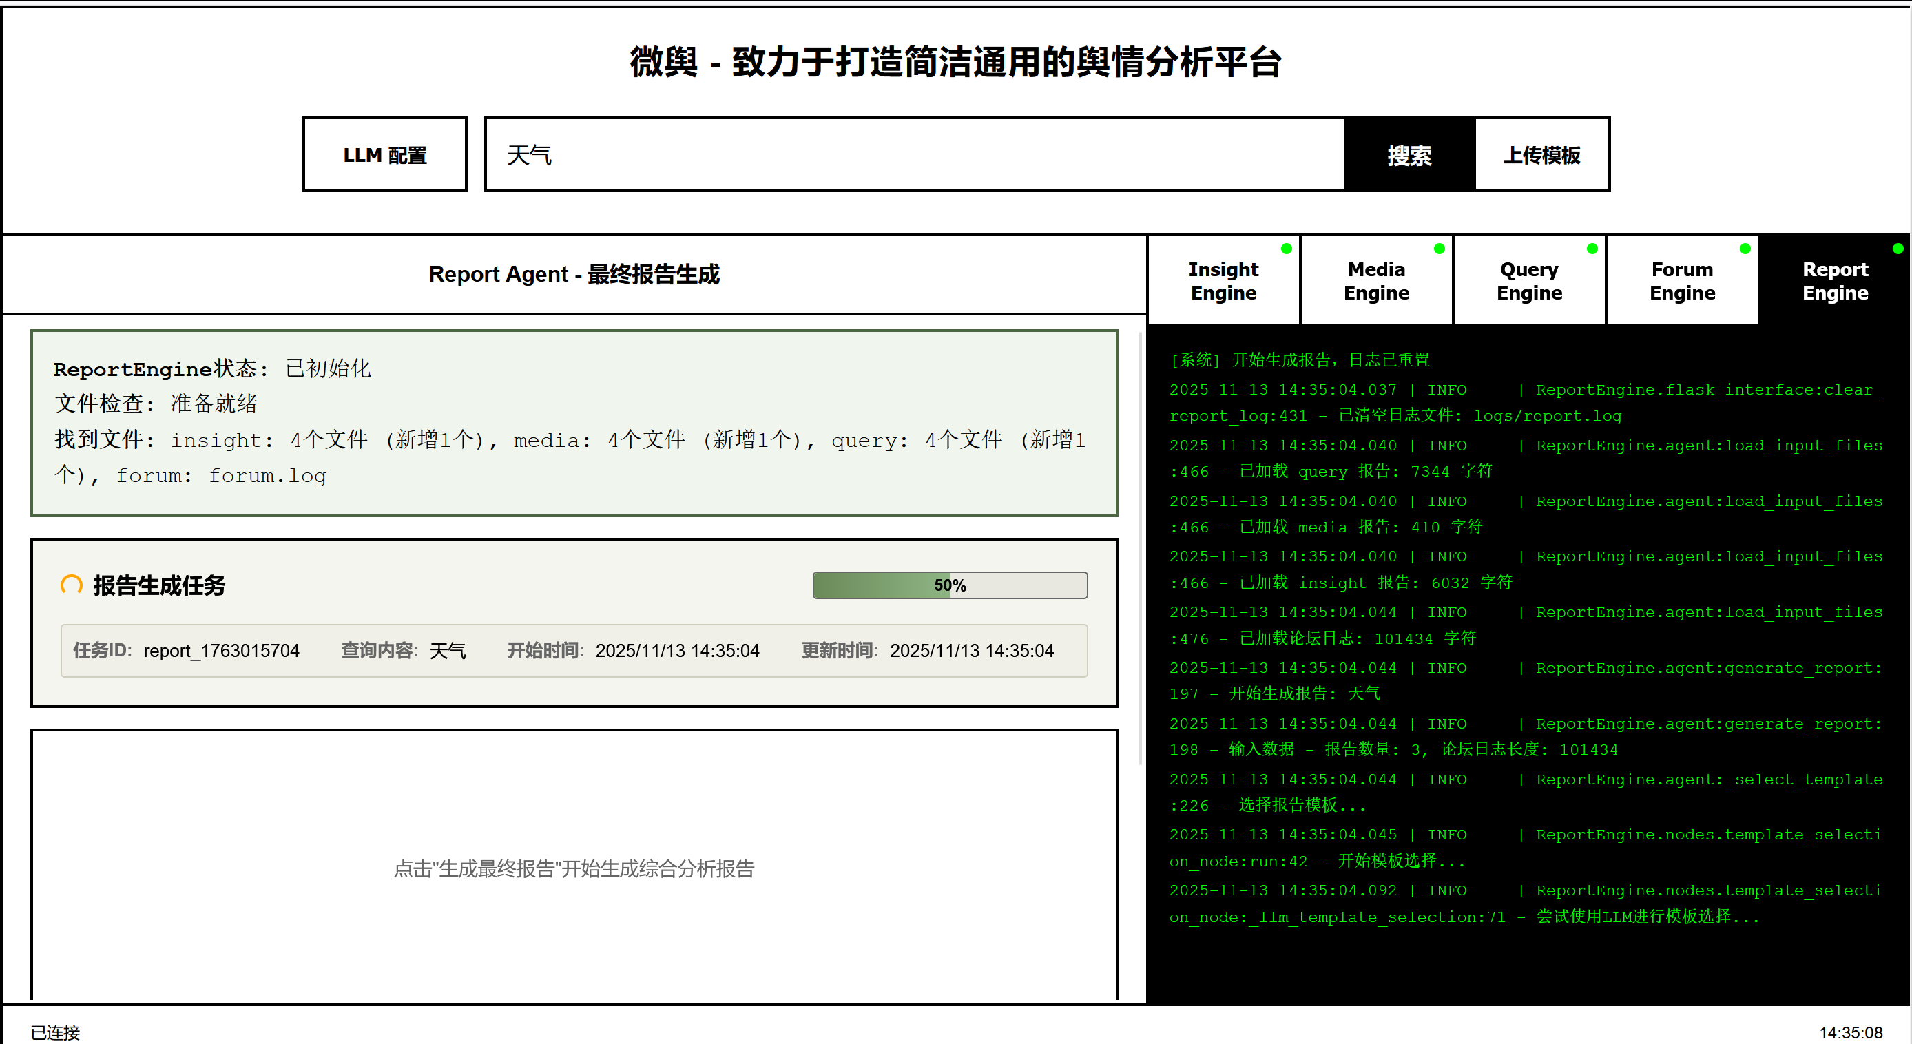The height and width of the screenshot is (1044, 1912).
Task: Click the 查询内容 value 天气
Action: point(448,651)
